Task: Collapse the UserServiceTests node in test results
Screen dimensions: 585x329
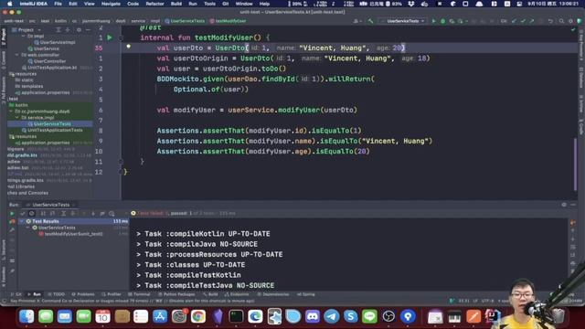Action: (28, 228)
